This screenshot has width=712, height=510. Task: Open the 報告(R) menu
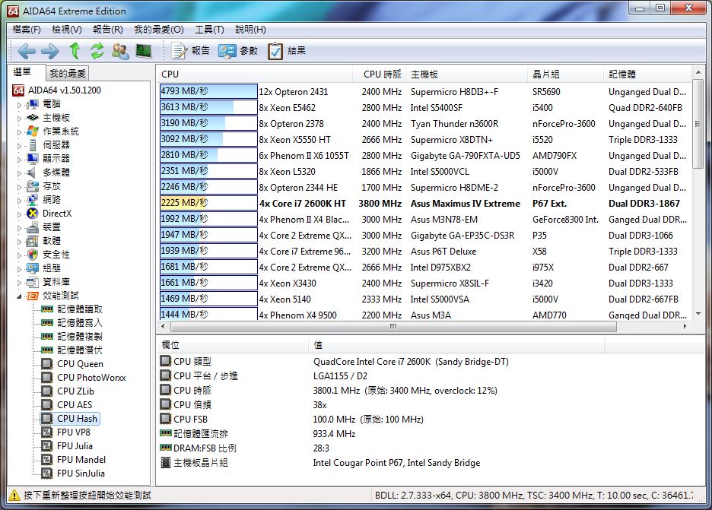107,30
